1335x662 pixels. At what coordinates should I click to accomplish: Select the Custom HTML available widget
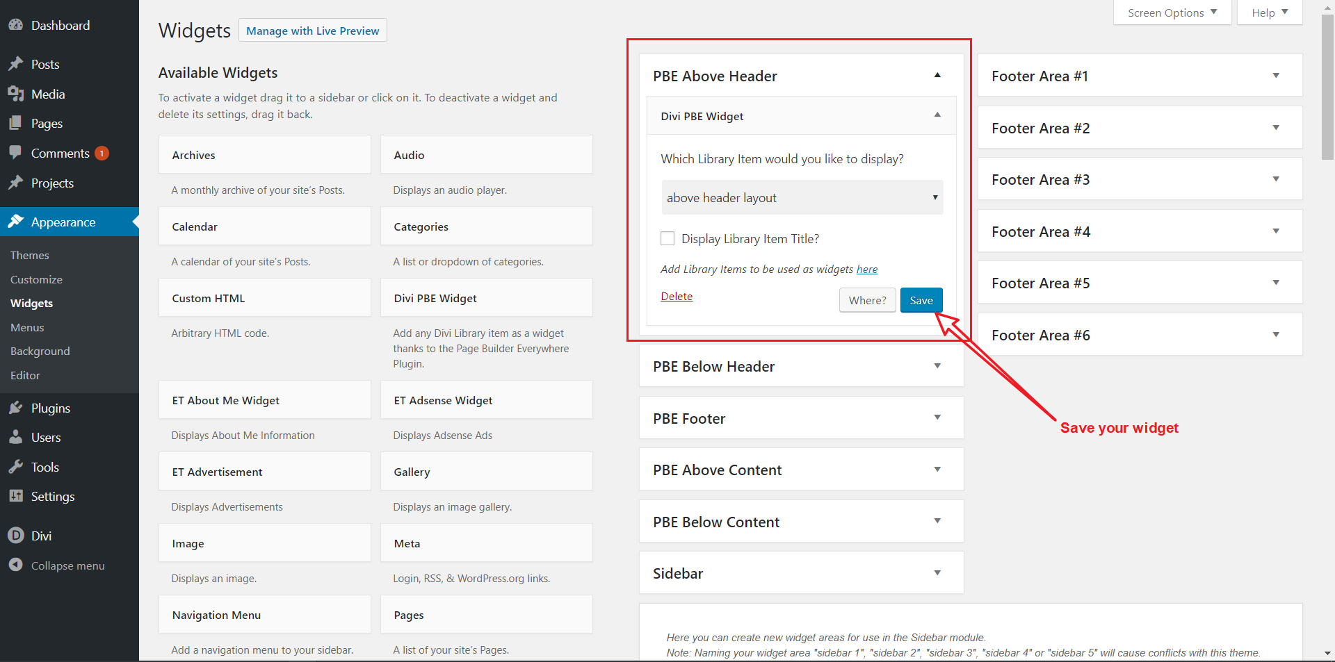click(x=265, y=298)
